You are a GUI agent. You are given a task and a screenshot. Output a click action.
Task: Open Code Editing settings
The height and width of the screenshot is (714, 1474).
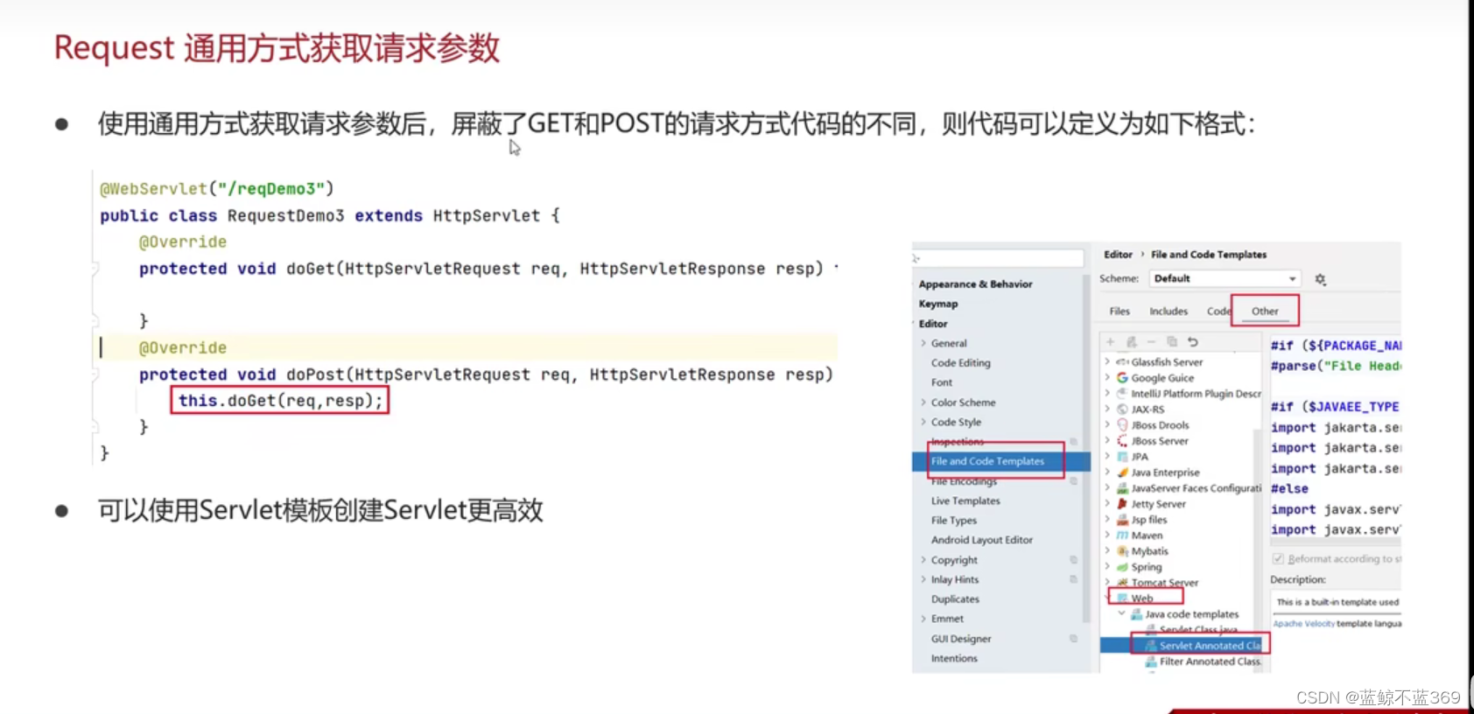(x=961, y=363)
